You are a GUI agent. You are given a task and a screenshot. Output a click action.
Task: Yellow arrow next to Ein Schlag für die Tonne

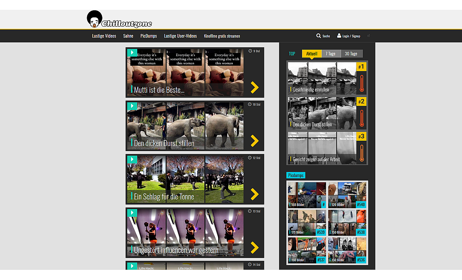tap(254, 194)
